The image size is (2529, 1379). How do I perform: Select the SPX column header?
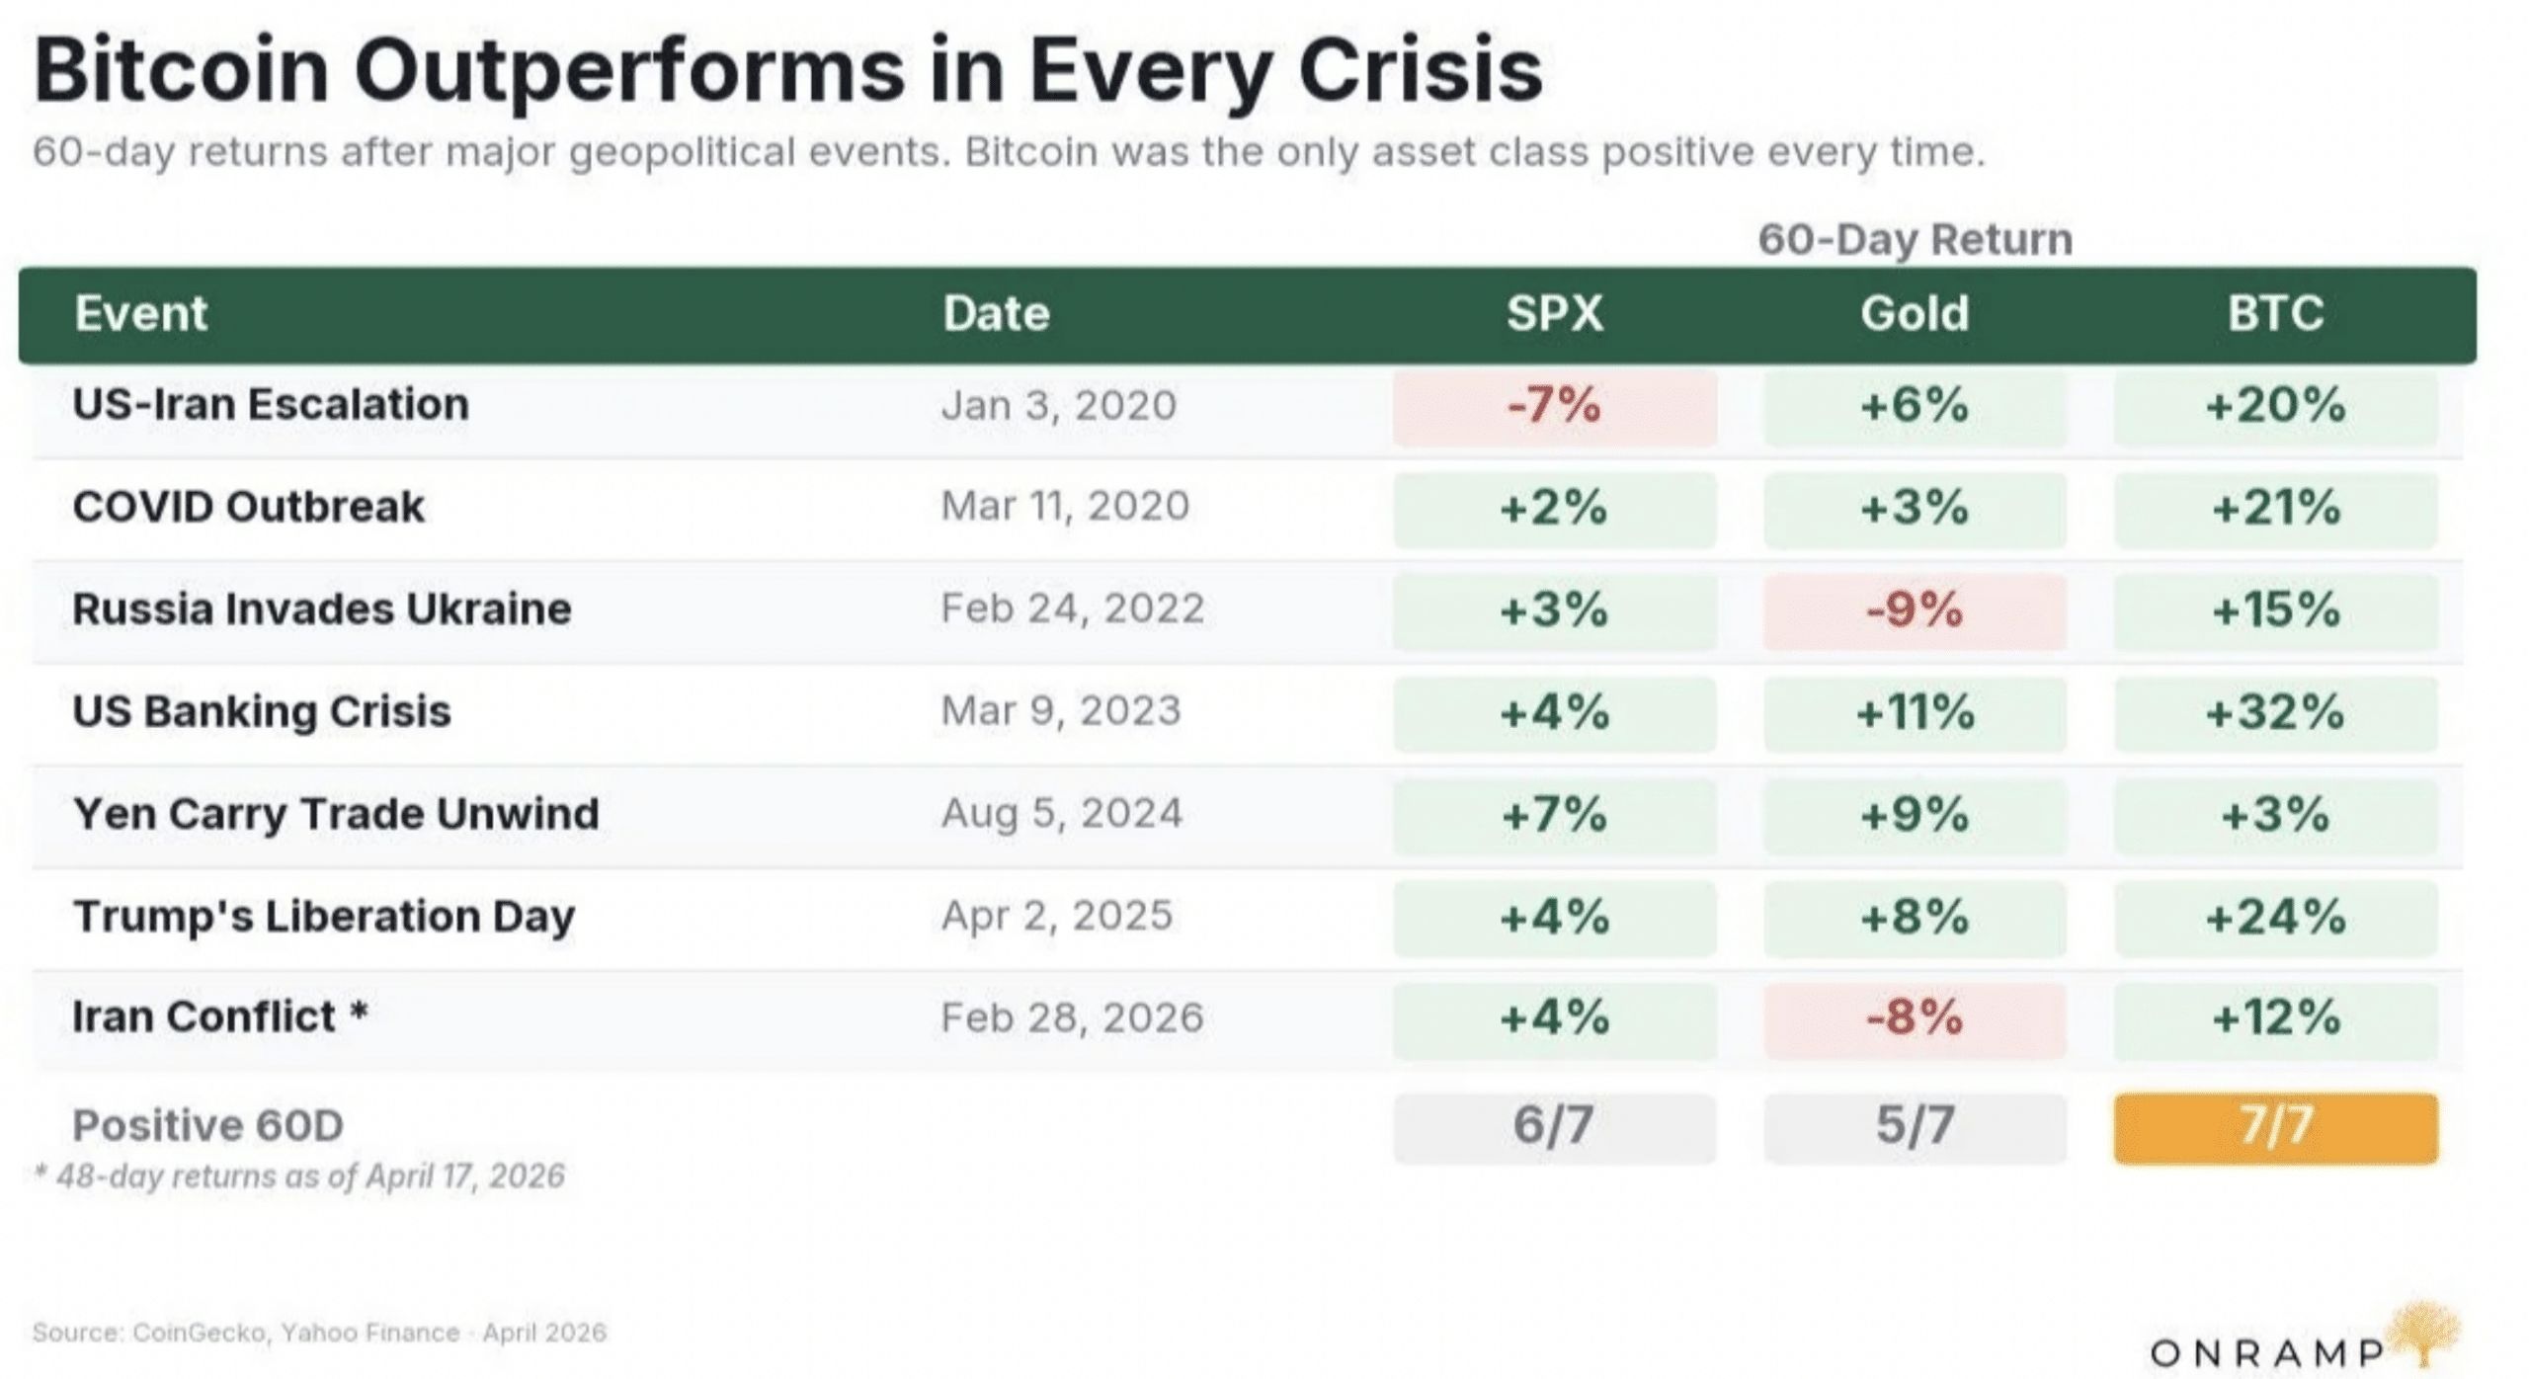coord(1554,314)
